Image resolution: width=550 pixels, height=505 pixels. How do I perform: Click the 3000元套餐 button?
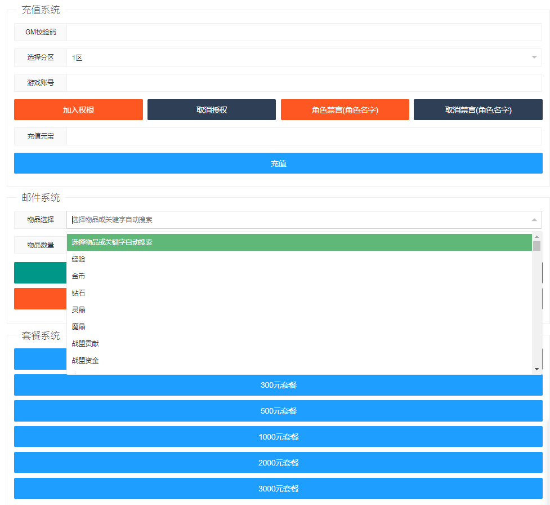[x=278, y=489]
